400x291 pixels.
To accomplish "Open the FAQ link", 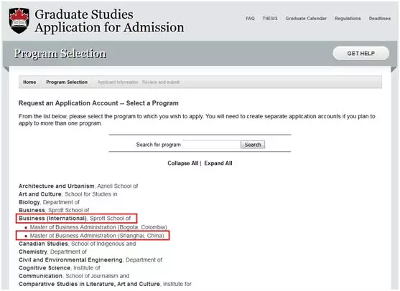I will [x=250, y=19].
